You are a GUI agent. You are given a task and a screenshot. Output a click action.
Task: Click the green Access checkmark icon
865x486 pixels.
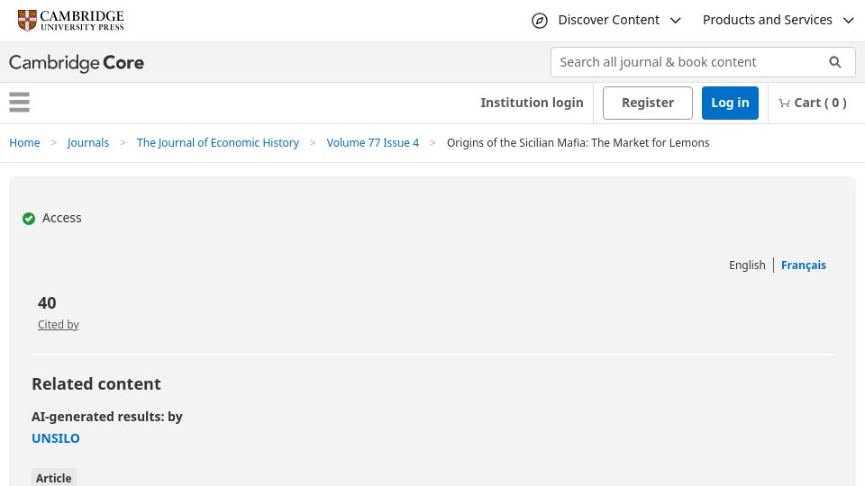tap(29, 219)
